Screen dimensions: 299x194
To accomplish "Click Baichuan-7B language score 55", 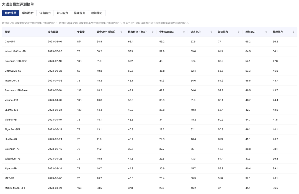I will pos(192,149).
